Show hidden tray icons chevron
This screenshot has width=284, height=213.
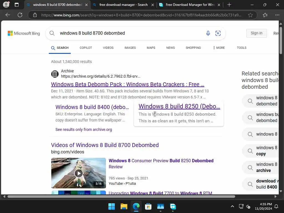232,206
